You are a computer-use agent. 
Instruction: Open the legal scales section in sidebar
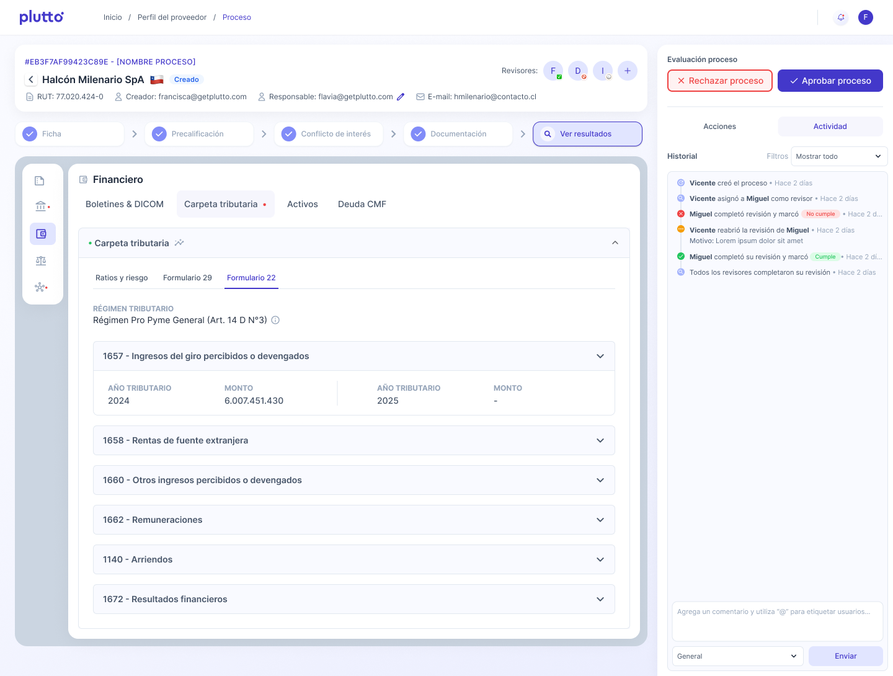(41, 261)
